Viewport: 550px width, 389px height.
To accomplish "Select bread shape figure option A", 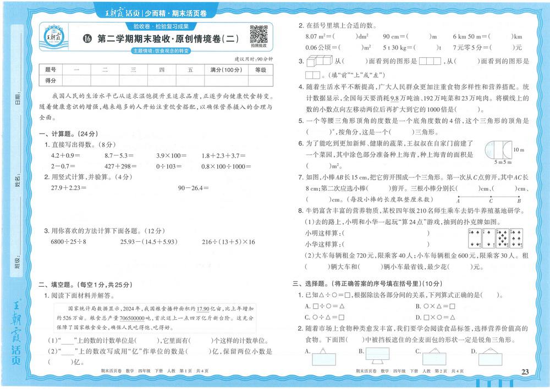I will tap(324, 357).
